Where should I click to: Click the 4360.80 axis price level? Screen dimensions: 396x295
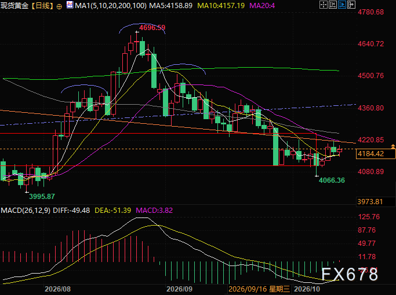tap(370, 108)
